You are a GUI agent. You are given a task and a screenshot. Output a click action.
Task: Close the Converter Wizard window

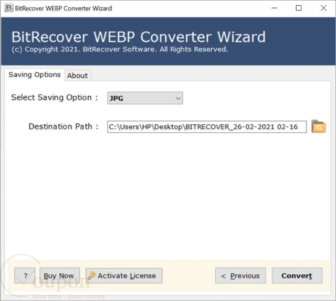coord(323,8)
